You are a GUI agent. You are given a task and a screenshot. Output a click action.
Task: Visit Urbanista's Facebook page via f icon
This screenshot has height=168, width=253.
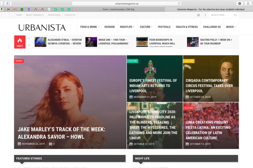click(205, 15)
